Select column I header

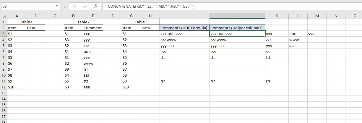point(185,16)
